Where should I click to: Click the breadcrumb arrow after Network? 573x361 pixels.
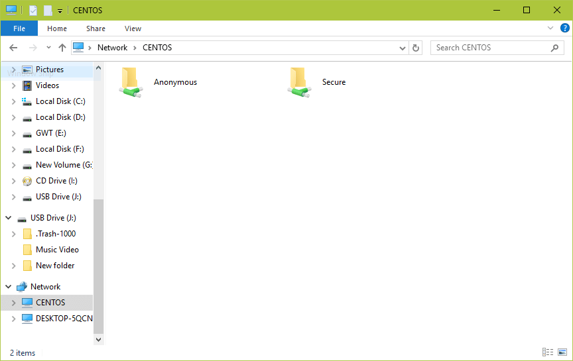135,48
